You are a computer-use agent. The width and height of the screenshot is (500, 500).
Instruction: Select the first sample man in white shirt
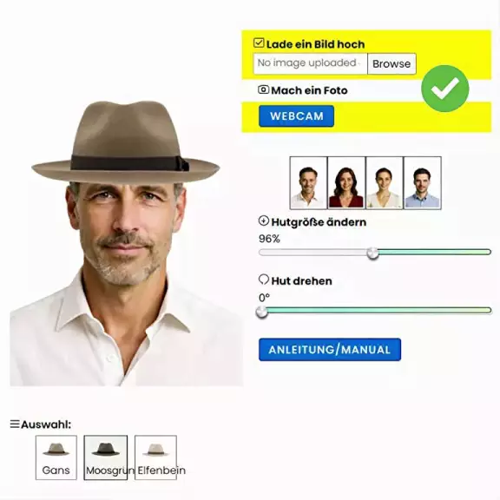click(x=308, y=183)
